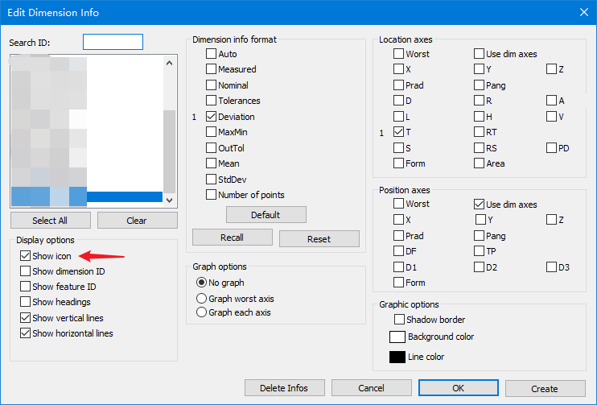The height and width of the screenshot is (405, 597).
Task: Check Worst under Location axes
Action: pos(398,54)
